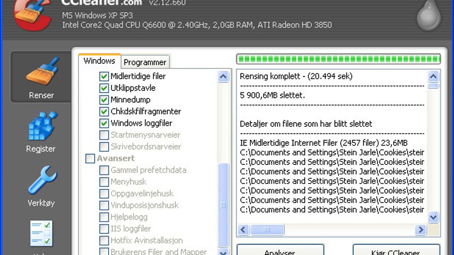This screenshot has width=454, height=255.
Task: Uncheck Windows loggfiler
Action: 104,123
